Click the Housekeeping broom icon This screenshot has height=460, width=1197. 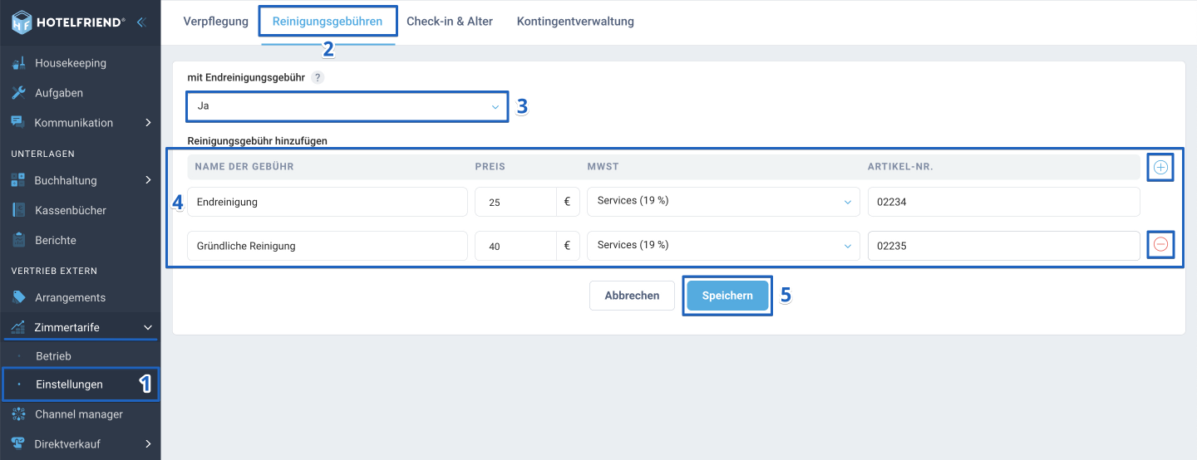click(x=18, y=63)
